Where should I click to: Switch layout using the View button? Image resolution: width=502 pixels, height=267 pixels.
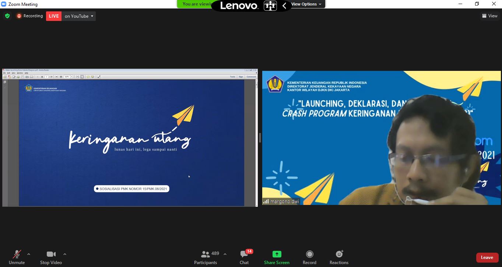[x=489, y=16]
